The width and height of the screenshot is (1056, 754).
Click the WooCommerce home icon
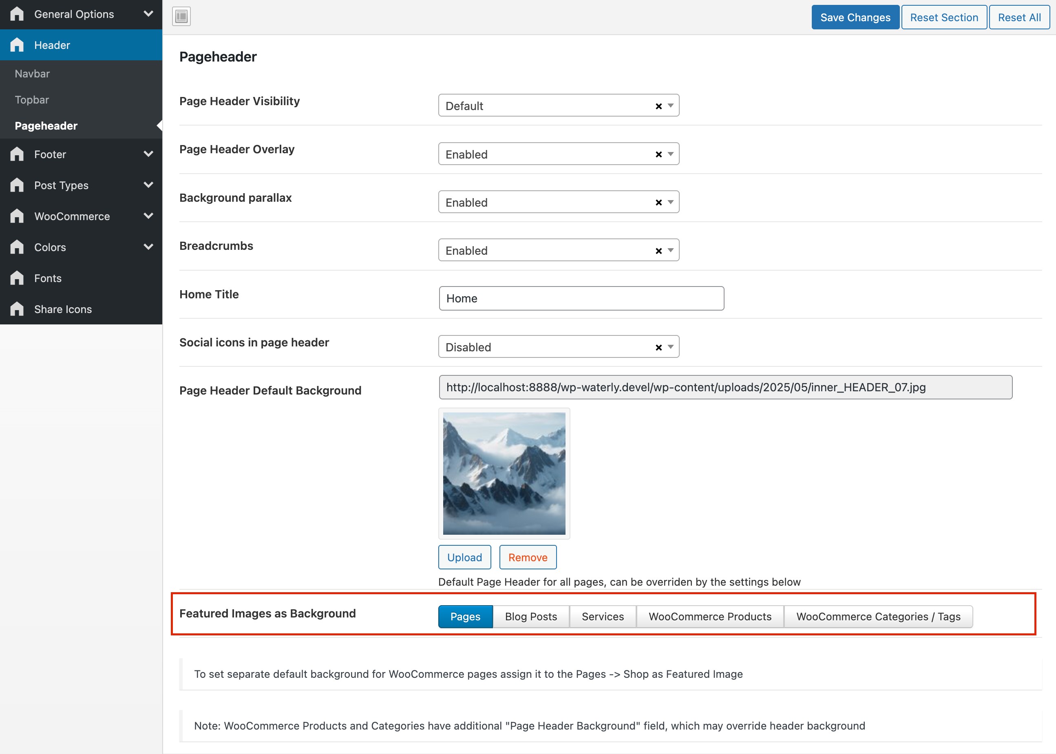17,216
